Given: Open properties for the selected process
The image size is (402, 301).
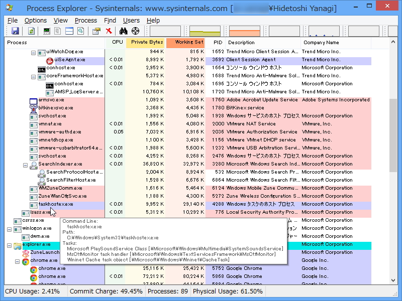Looking at the screenshot, I should (96, 31).
